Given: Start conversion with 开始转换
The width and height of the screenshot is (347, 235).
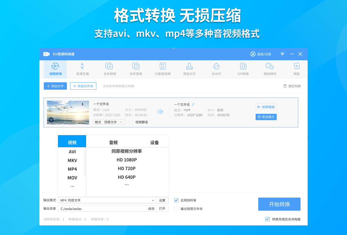Looking at the screenshot, I should (x=279, y=204).
